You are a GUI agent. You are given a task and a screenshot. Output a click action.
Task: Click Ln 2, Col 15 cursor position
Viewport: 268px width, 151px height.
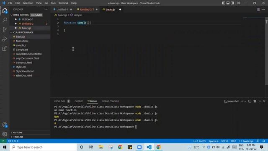tap(199, 141)
